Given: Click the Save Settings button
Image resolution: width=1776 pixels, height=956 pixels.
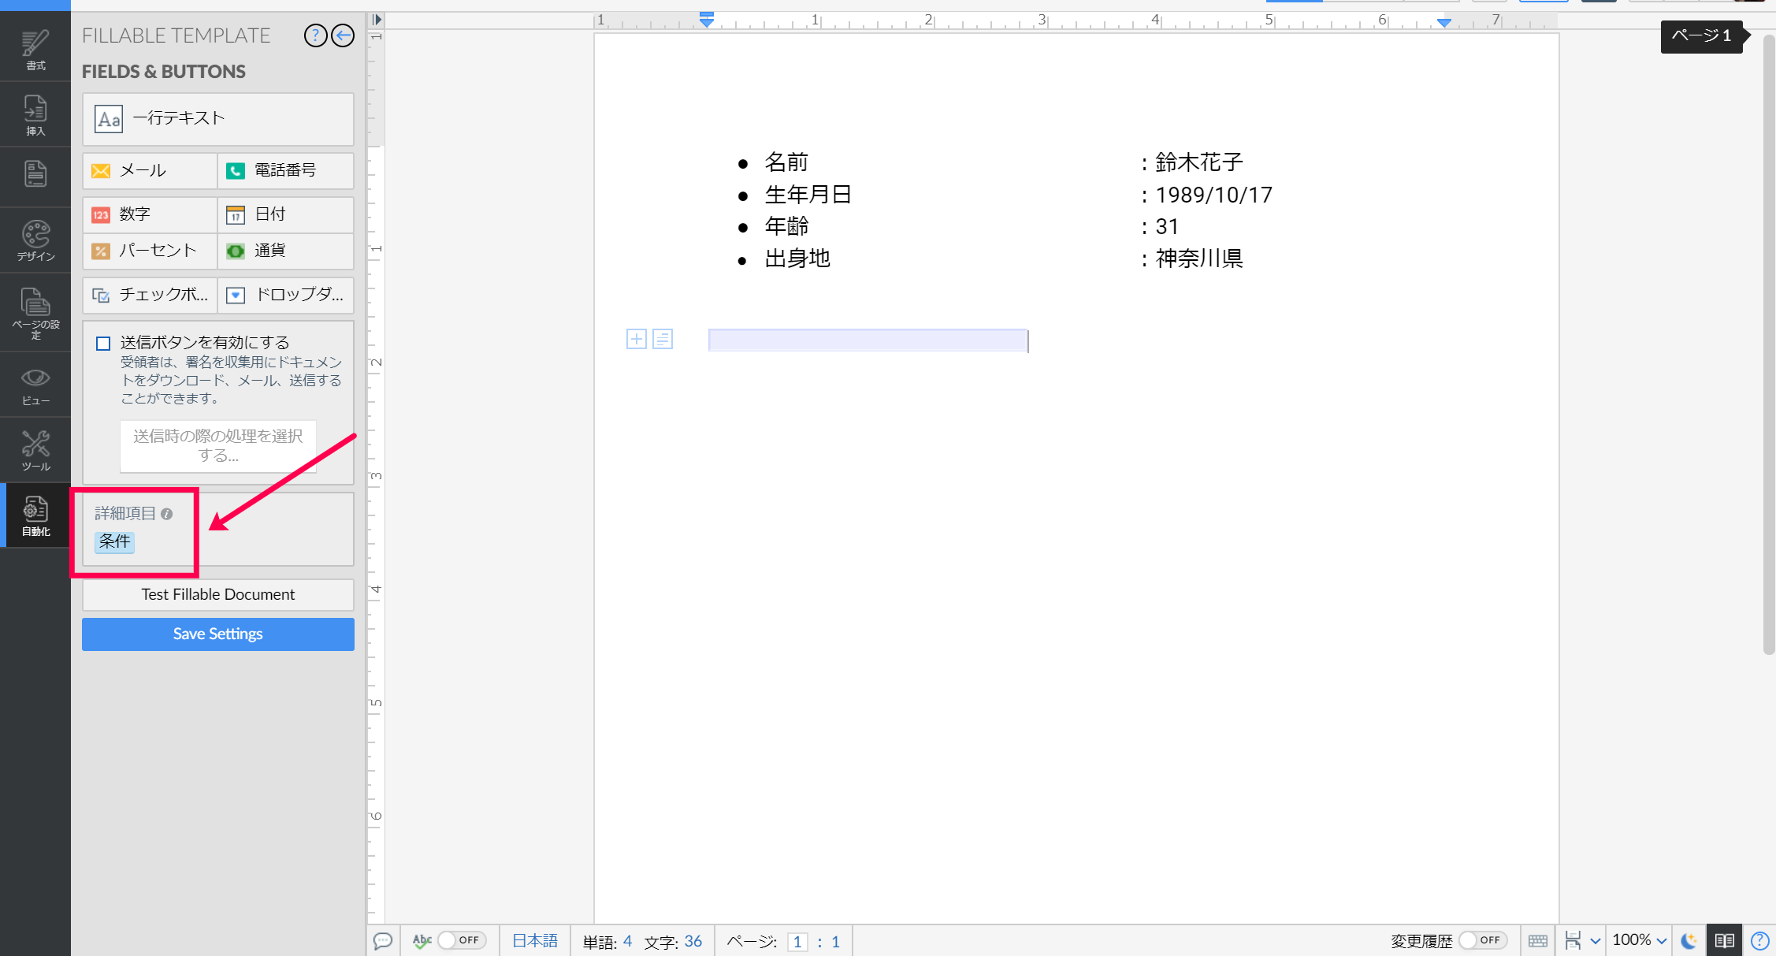Looking at the screenshot, I should 218,634.
